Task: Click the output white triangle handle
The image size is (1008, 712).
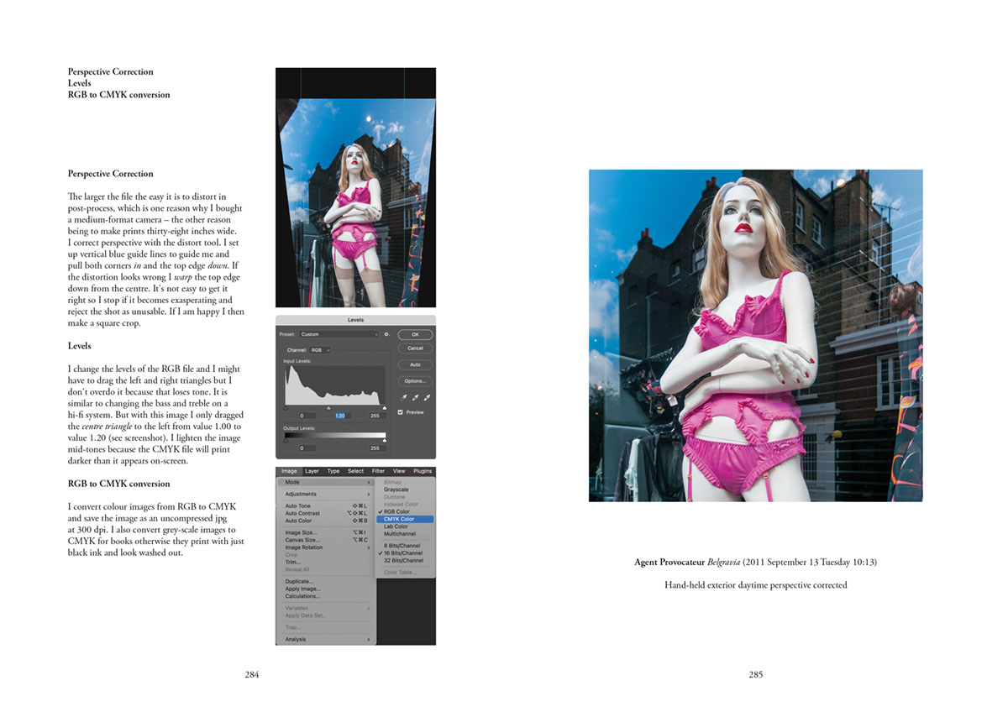Action: [x=385, y=439]
